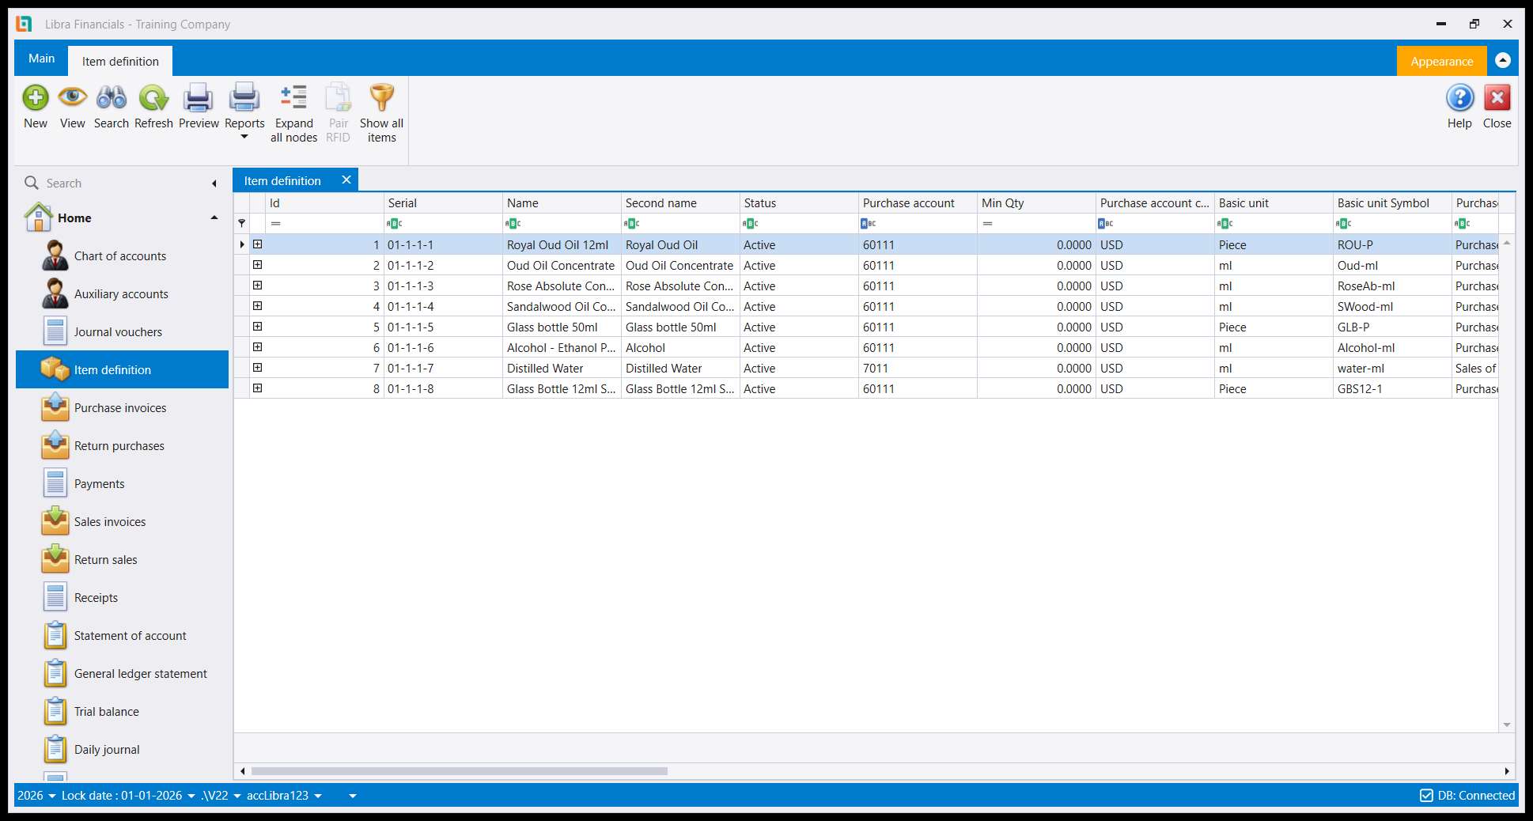Select the Item definition ribbon tab

point(120,61)
